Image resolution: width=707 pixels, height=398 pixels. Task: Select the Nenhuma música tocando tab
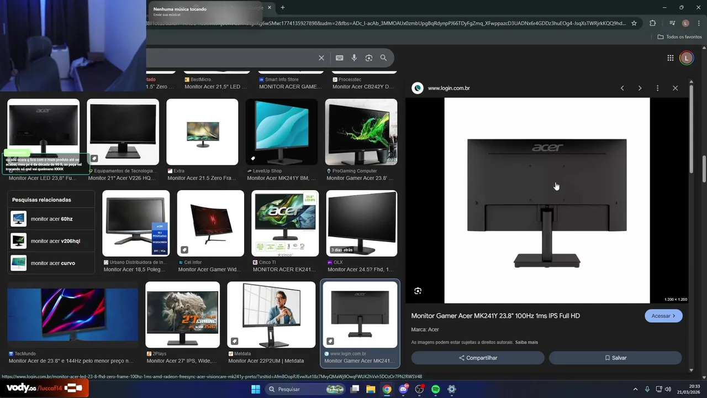coord(213,9)
